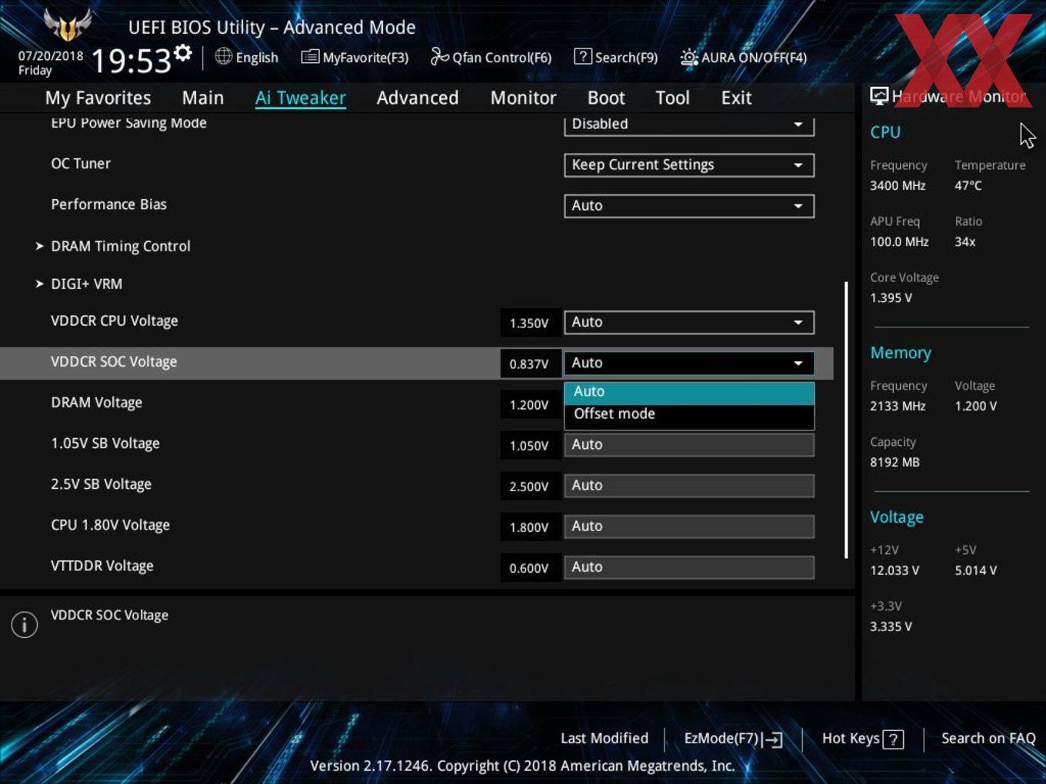Click the 1.05V SB Voltage Auto field
The height and width of the screenshot is (784, 1046).
click(x=689, y=444)
